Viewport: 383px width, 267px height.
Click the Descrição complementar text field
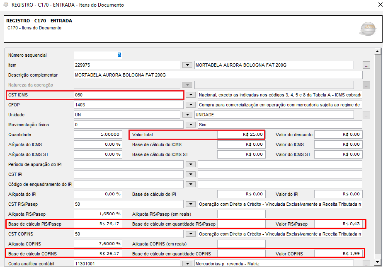pyautogui.click(x=218, y=75)
